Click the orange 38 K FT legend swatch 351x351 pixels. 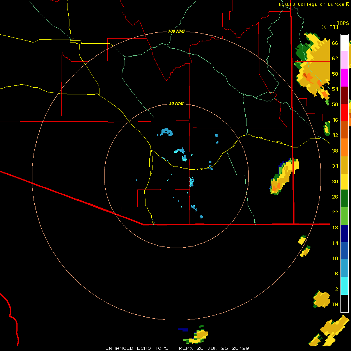click(344, 147)
